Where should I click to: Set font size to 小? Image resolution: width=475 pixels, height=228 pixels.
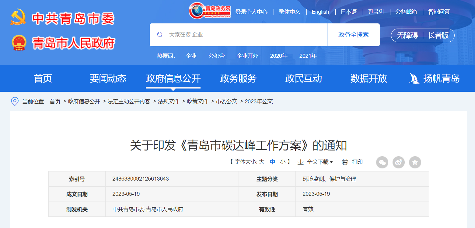pos(283,162)
